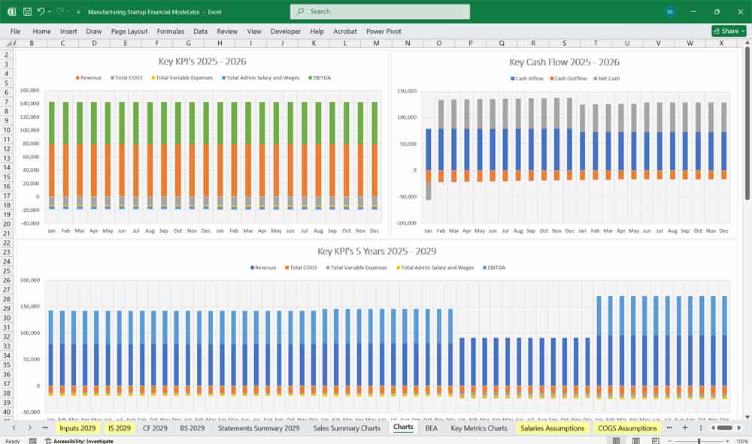The height and width of the screenshot is (444, 752).
Task: Switch to Normal view in status bar
Action: [616, 441]
